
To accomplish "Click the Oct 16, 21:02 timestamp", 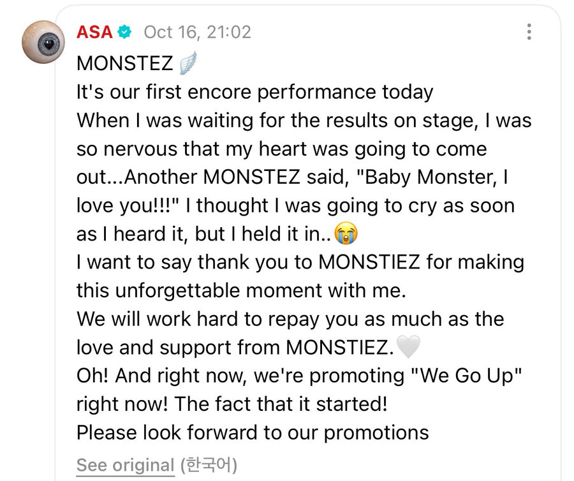I will click(197, 32).
